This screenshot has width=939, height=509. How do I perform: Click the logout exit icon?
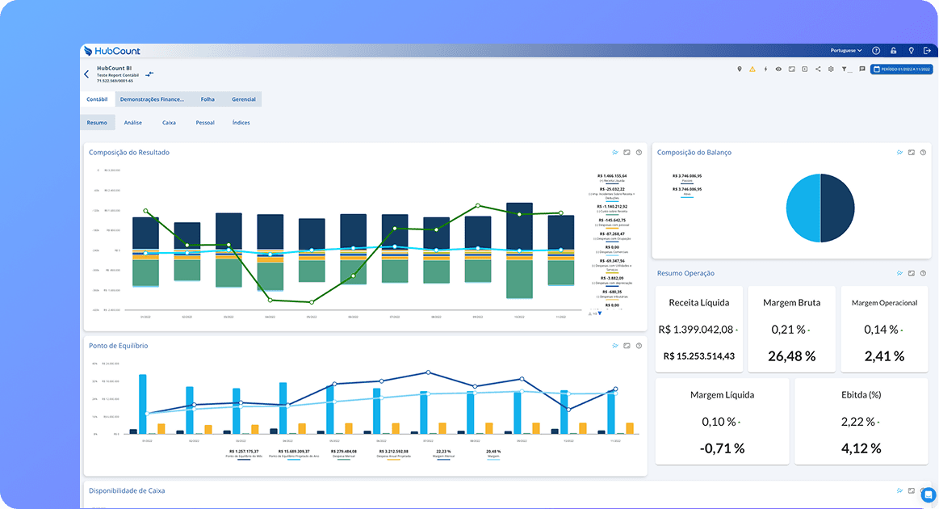click(927, 51)
